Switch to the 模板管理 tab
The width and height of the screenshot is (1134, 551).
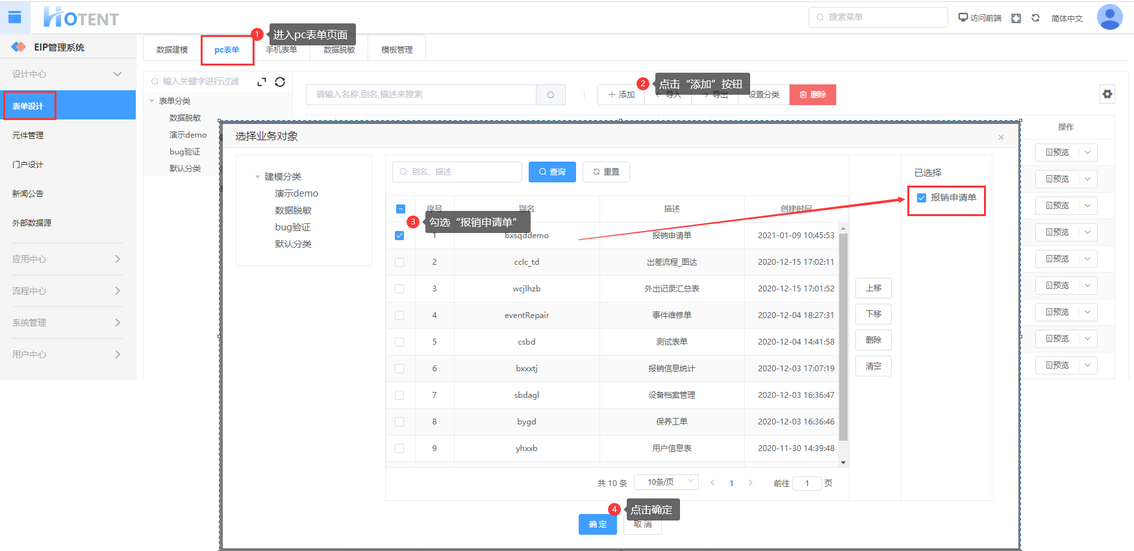pos(396,50)
